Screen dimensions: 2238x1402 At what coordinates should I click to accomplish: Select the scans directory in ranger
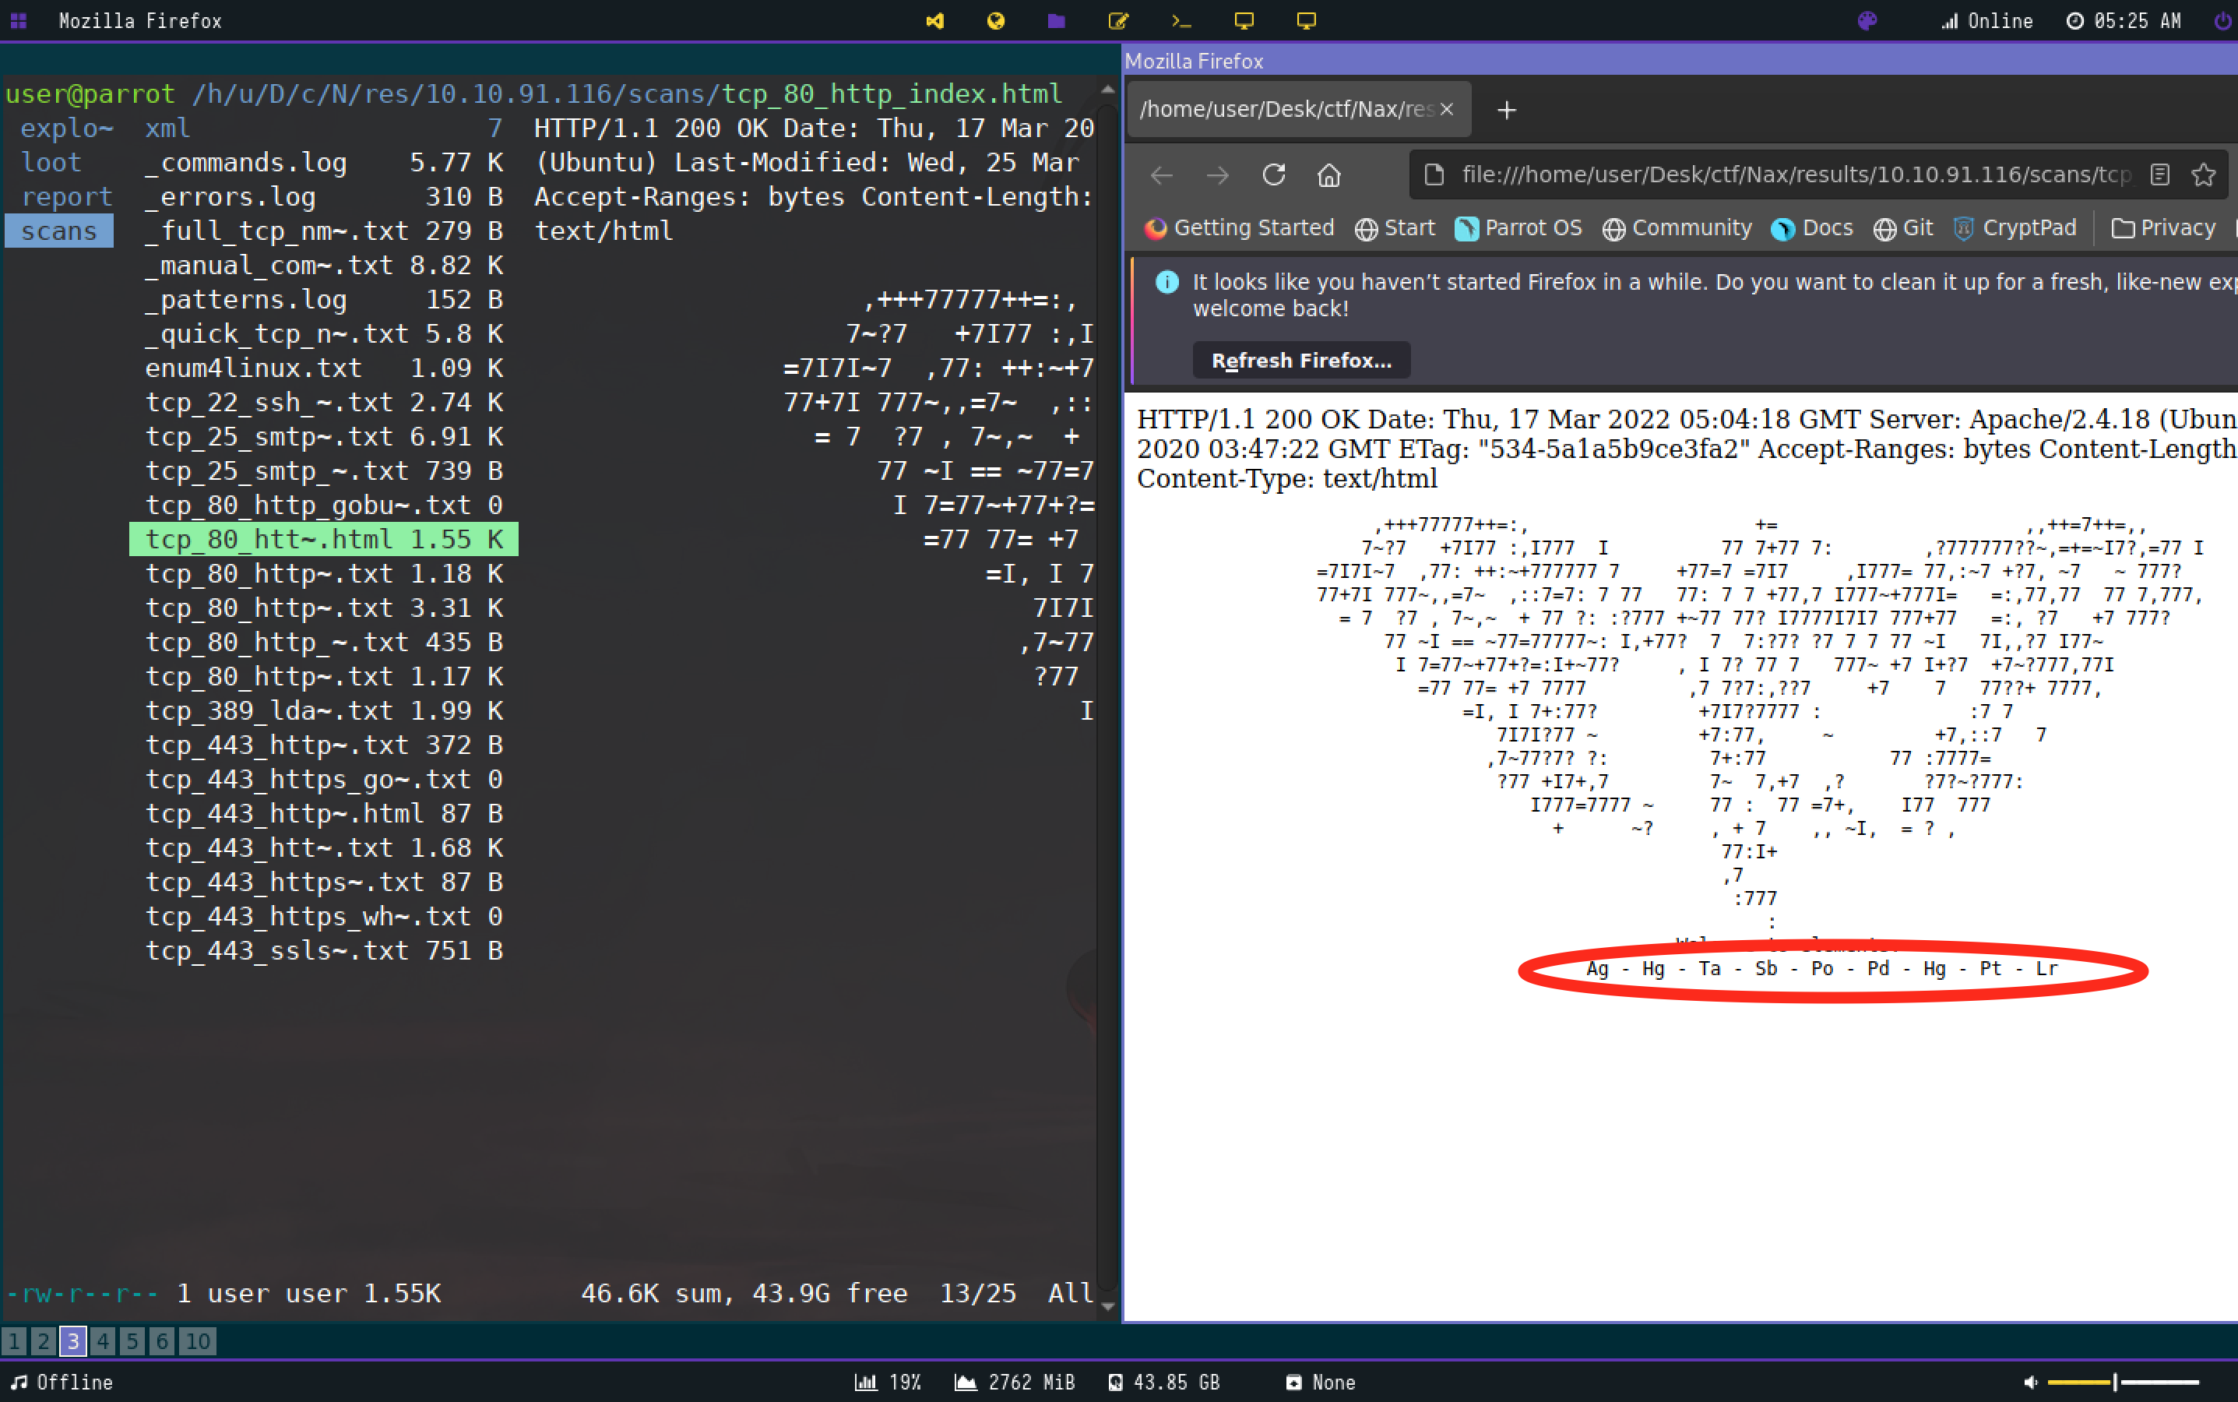[x=58, y=231]
